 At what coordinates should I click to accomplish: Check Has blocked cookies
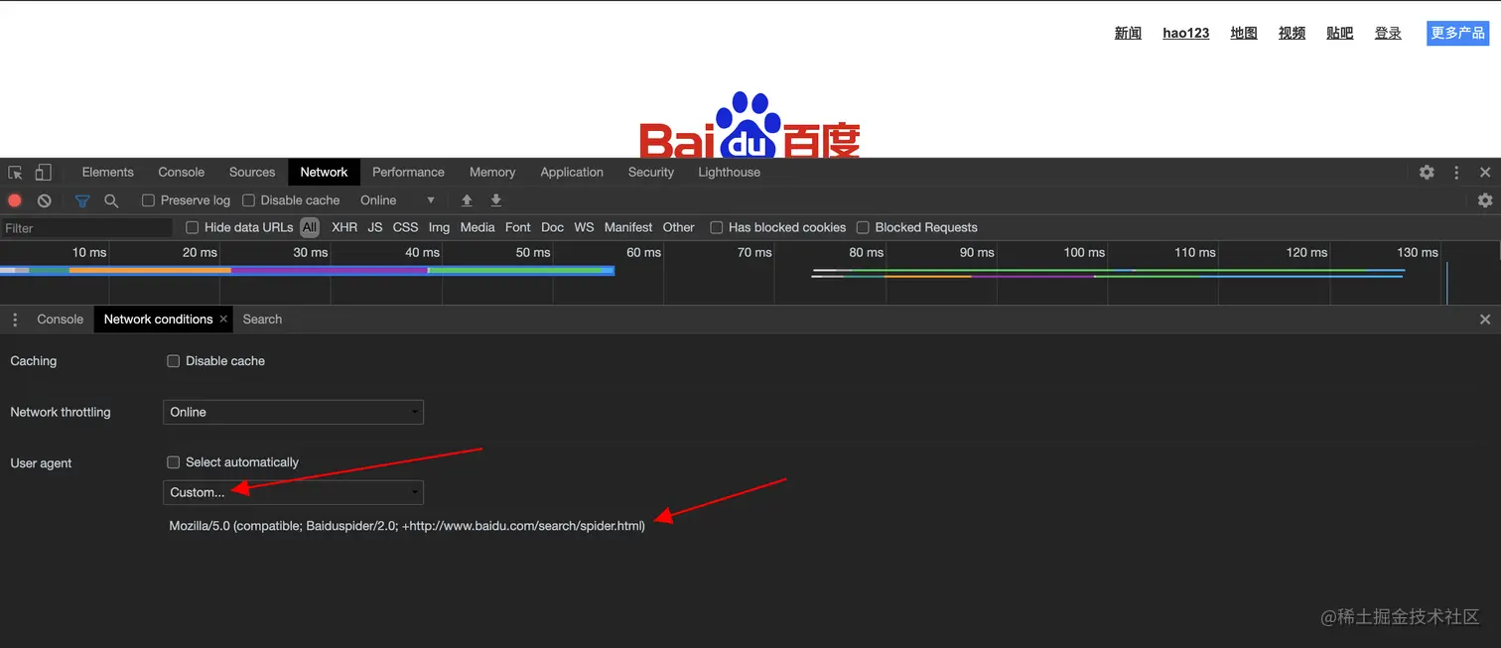pos(717,227)
